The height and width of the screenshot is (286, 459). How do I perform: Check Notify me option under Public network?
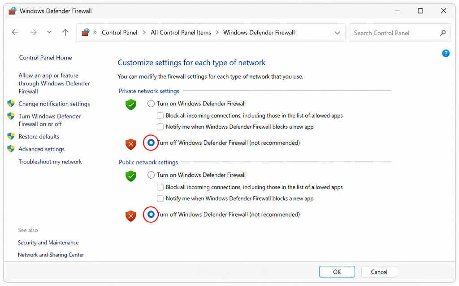click(160, 198)
